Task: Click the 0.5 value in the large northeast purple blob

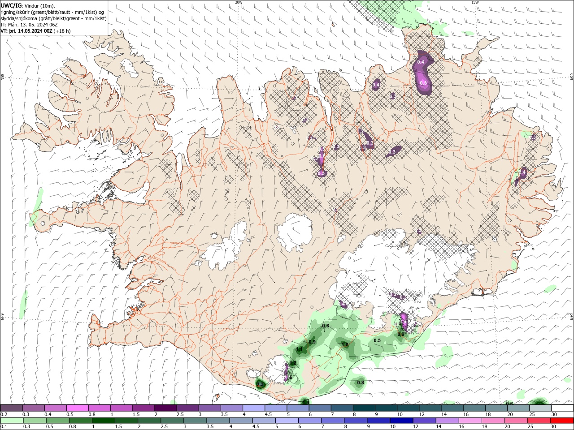Action: (423, 83)
